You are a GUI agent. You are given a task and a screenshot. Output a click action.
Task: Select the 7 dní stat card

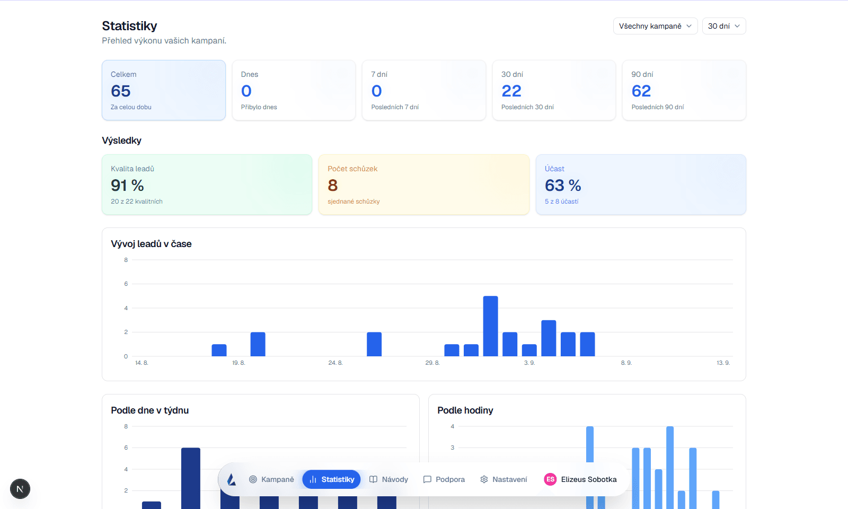(x=424, y=90)
